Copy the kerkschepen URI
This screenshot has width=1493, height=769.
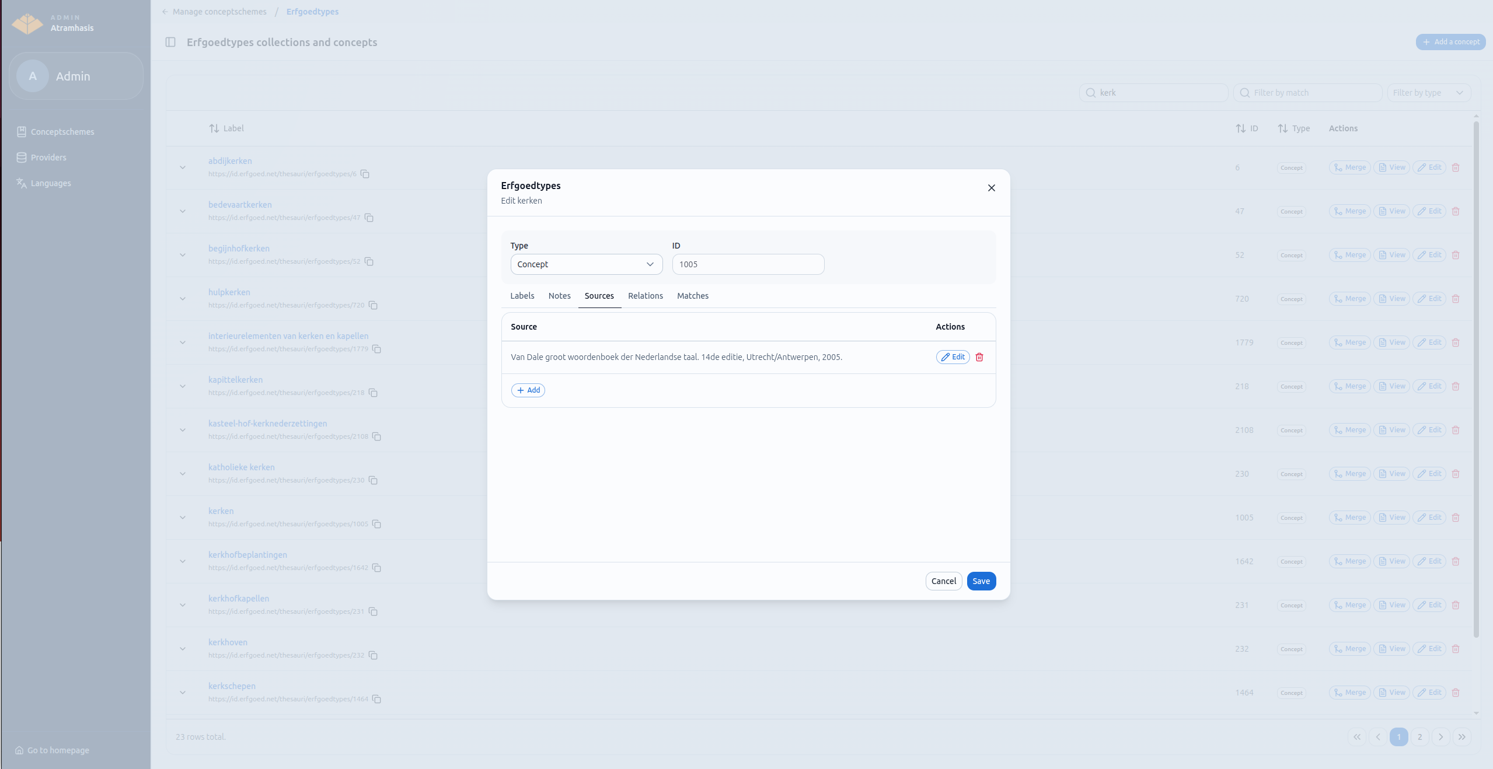[x=376, y=699]
